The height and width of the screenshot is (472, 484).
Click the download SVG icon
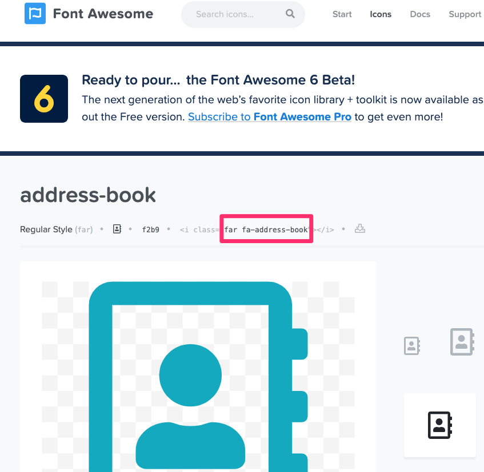click(x=359, y=229)
